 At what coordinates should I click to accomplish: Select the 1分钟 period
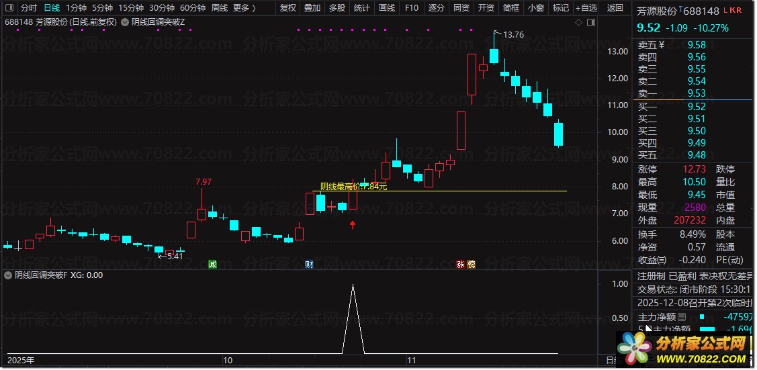click(76, 7)
